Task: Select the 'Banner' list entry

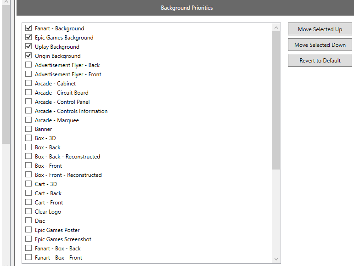Action: 43,129
